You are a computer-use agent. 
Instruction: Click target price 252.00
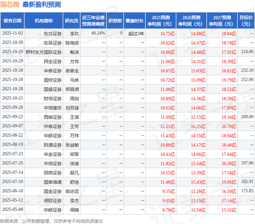coord(247,80)
